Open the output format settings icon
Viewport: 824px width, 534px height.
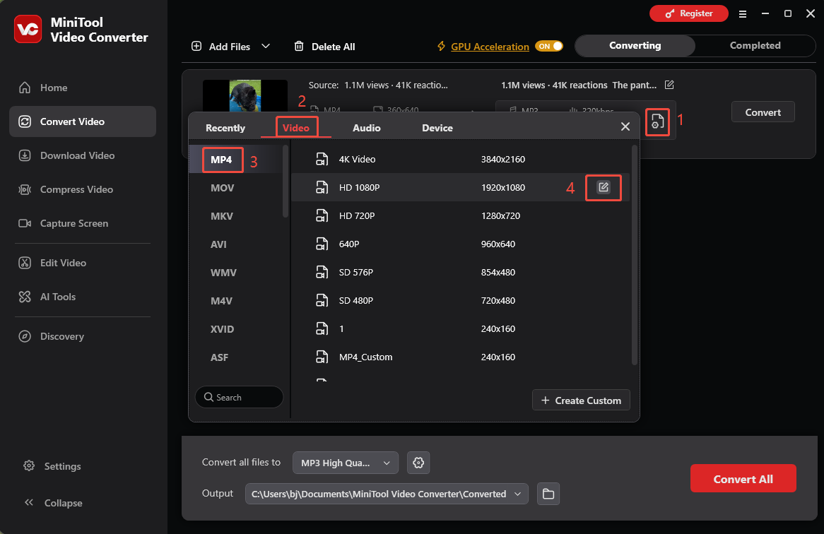[x=657, y=121]
